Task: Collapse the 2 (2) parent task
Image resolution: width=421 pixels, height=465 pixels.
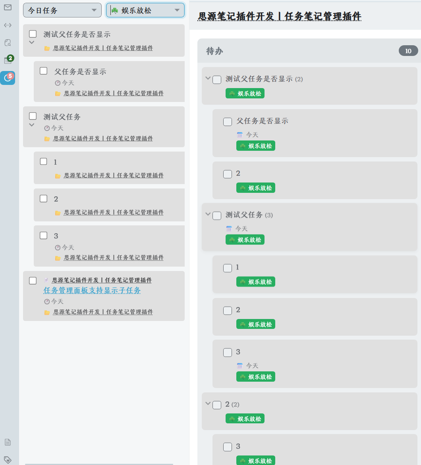Action: [208, 404]
